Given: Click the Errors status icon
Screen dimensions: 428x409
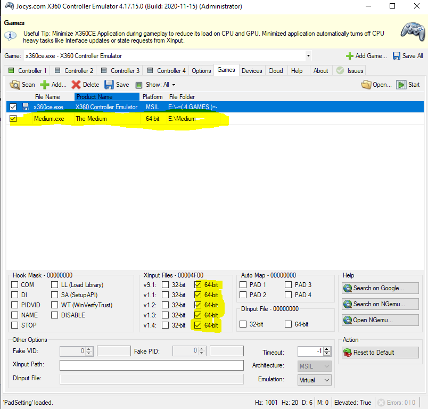Looking at the screenshot, I should pos(381,403).
